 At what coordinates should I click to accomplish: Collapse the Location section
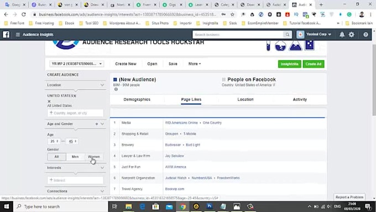102,85
